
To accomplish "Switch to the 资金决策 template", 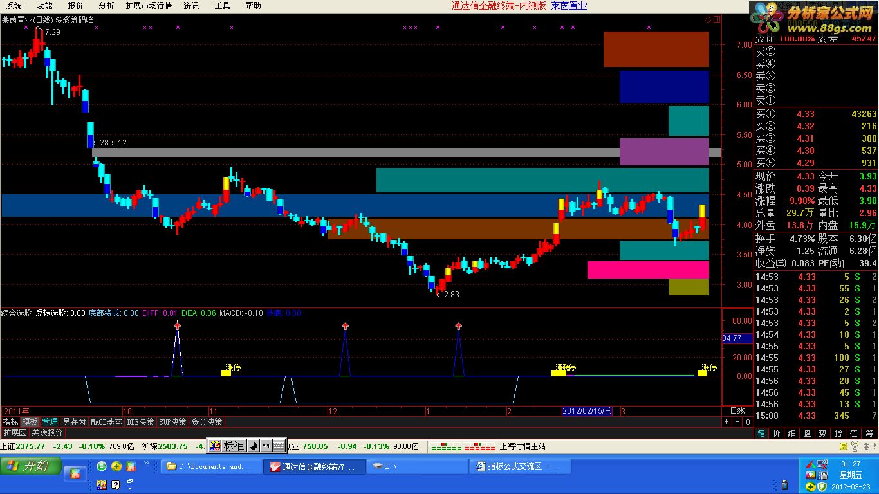I will (207, 422).
